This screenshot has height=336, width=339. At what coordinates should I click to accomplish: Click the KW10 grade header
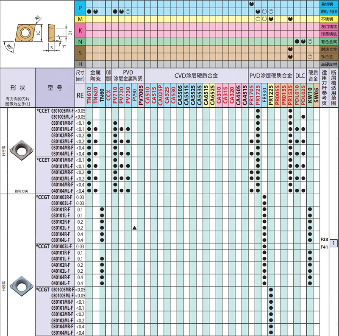pyautogui.click(x=310, y=95)
